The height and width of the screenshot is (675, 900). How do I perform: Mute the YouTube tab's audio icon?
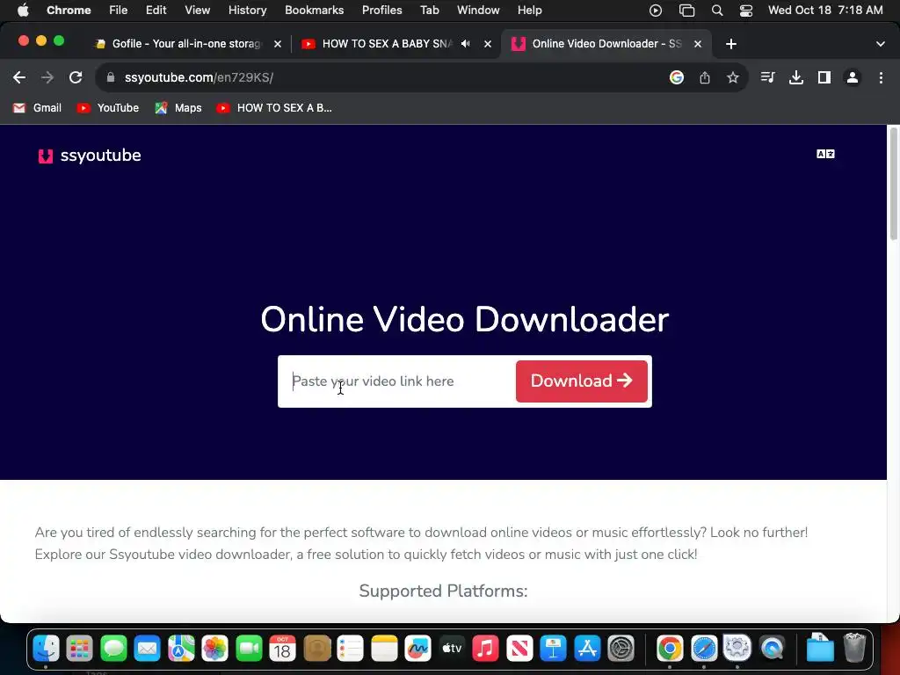tap(466, 44)
